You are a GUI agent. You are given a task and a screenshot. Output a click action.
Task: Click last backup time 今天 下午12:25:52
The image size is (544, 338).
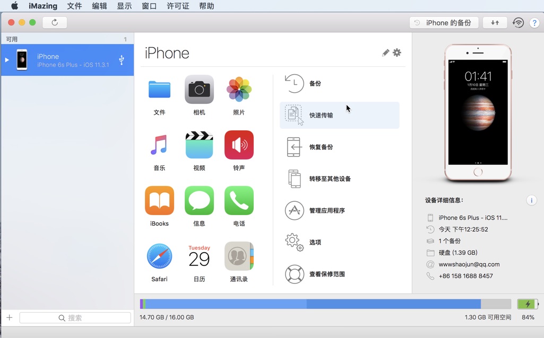463,229
